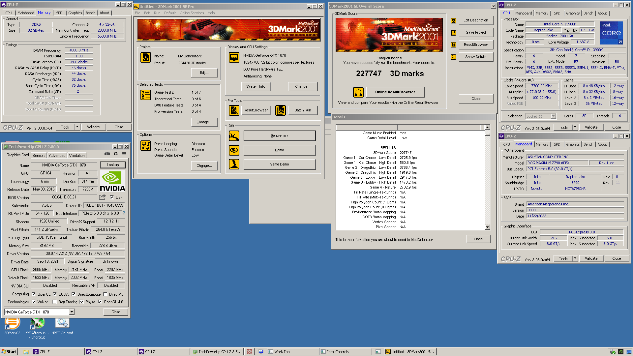Open the File menu in 3DMark2001
This screenshot has width=633, height=356.
coord(137,13)
